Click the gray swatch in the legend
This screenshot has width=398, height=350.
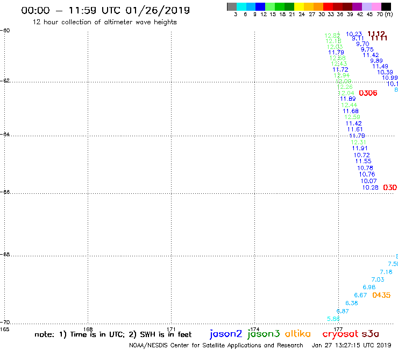tap(232, 6)
